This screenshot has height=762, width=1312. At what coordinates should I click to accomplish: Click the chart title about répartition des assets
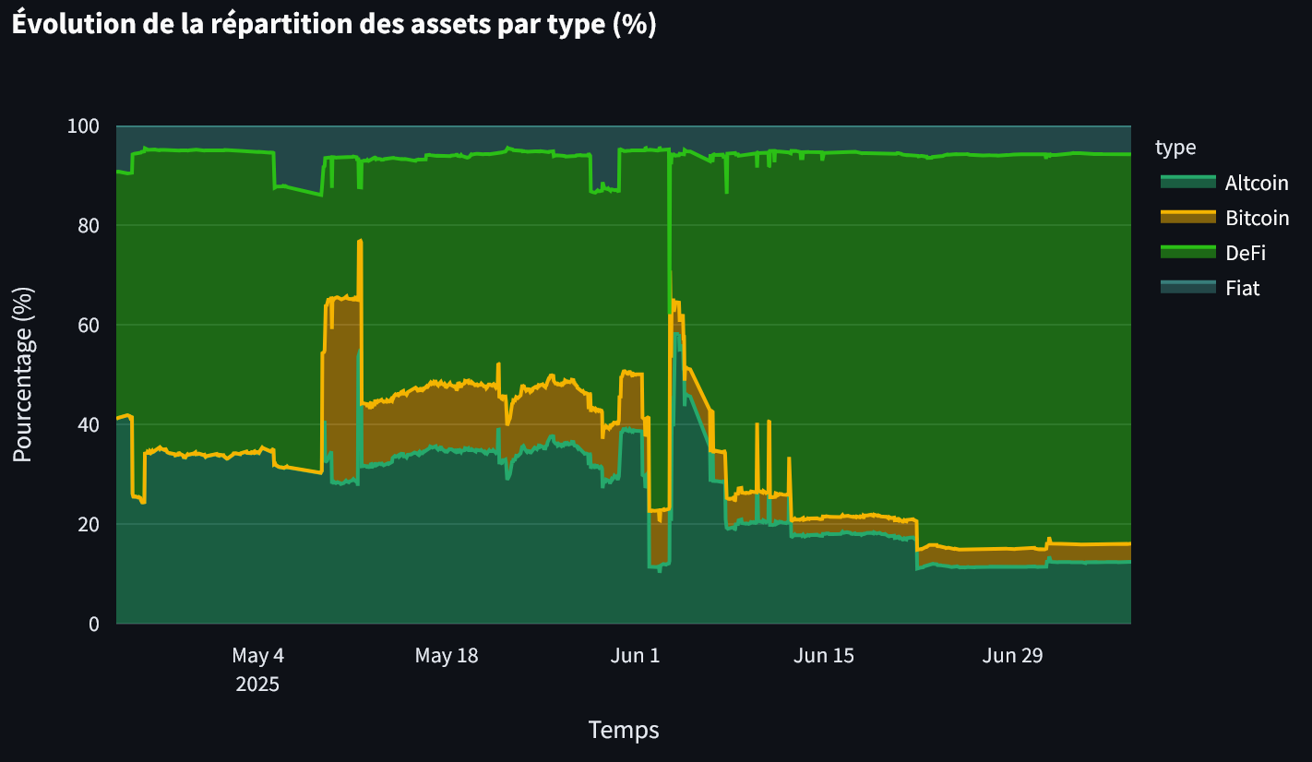(333, 25)
